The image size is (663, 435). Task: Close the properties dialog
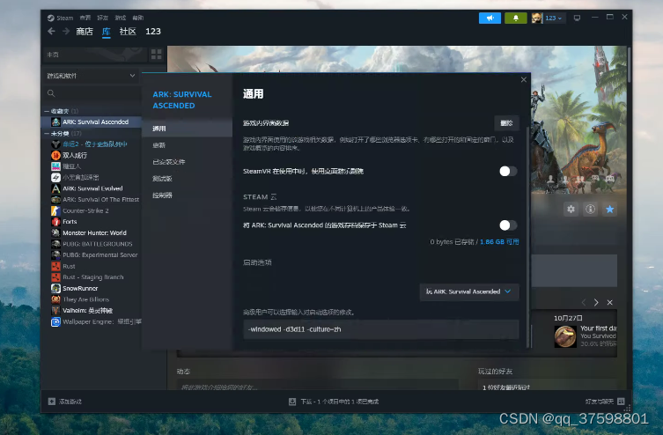click(524, 79)
